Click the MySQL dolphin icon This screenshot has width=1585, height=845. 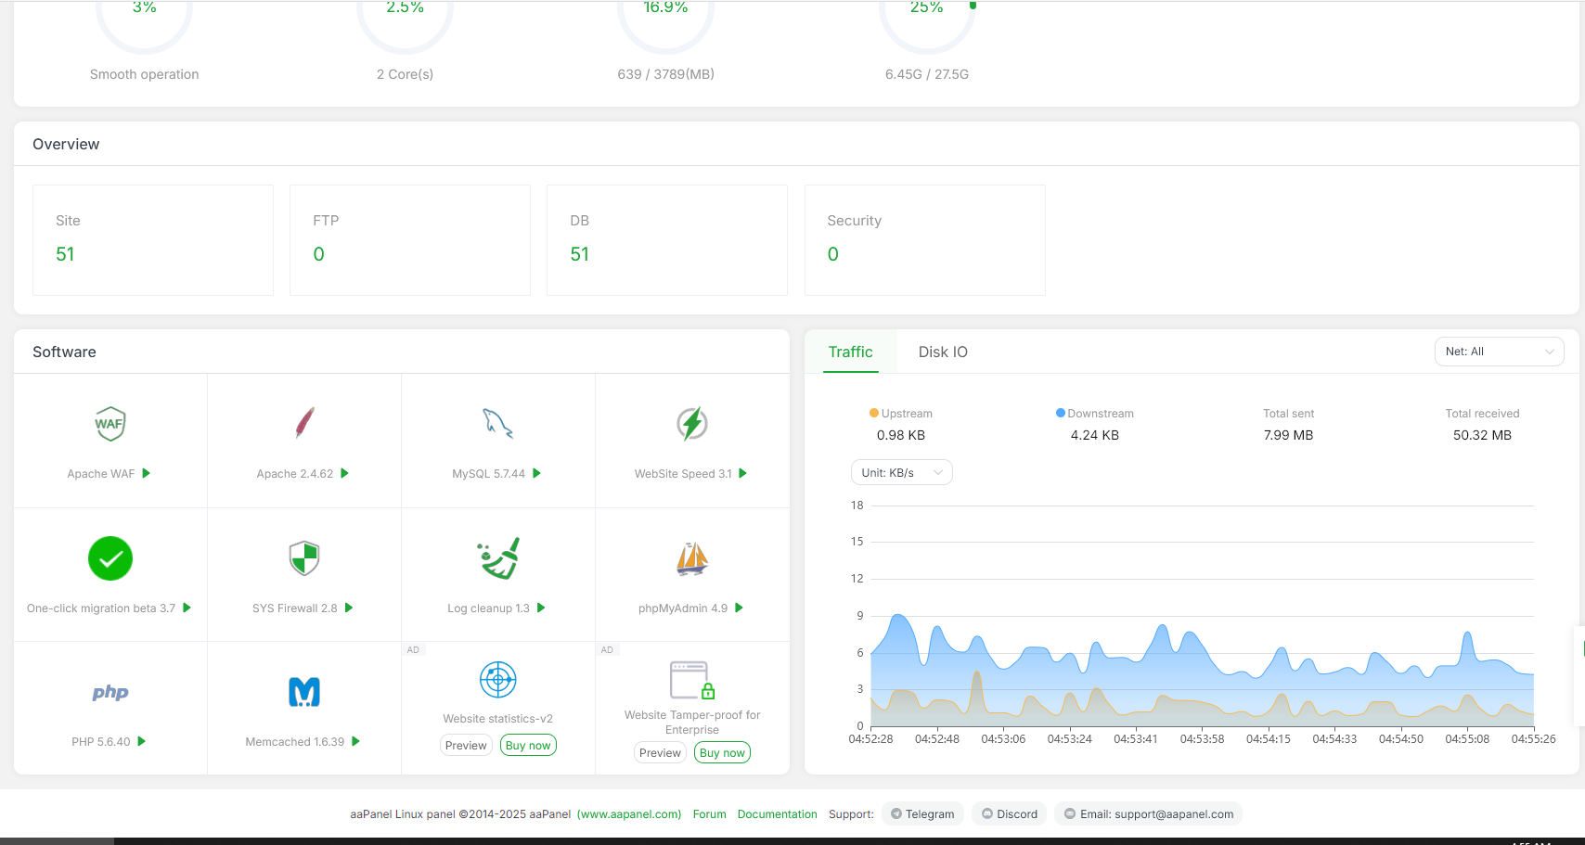click(497, 423)
